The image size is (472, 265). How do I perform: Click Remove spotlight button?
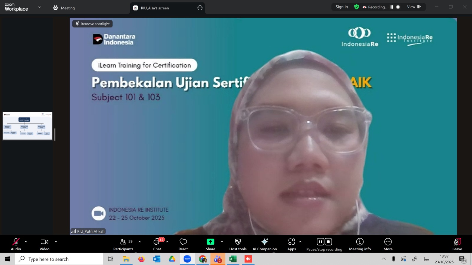point(92,24)
